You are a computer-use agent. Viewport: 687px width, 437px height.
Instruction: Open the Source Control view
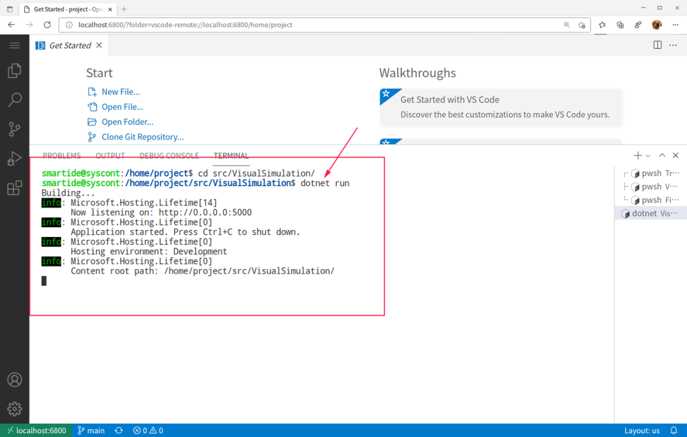click(x=15, y=130)
